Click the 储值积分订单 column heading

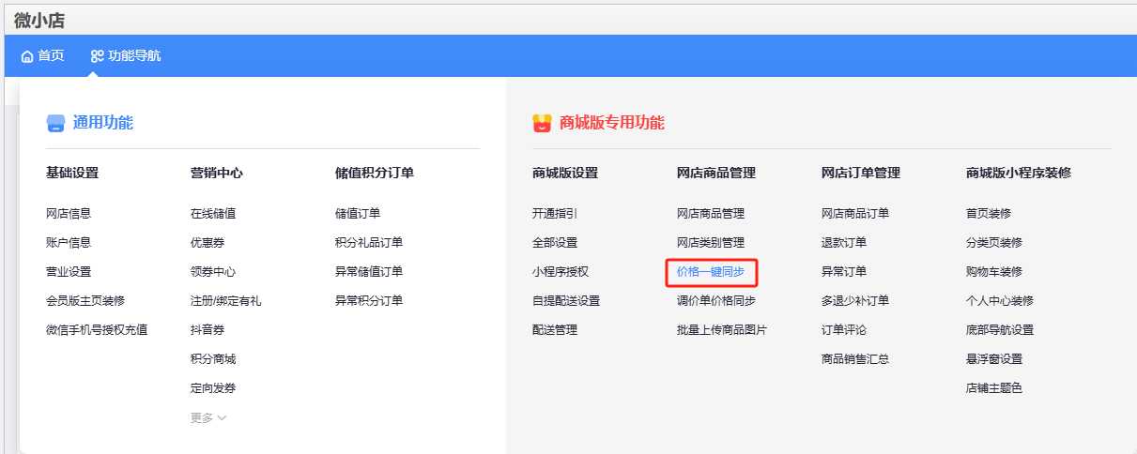pos(375,174)
